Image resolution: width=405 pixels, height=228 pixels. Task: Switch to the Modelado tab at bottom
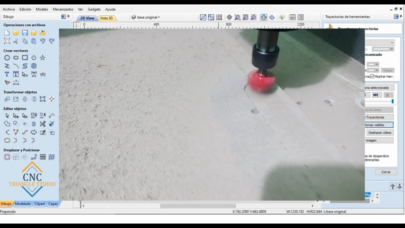coord(23,204)
